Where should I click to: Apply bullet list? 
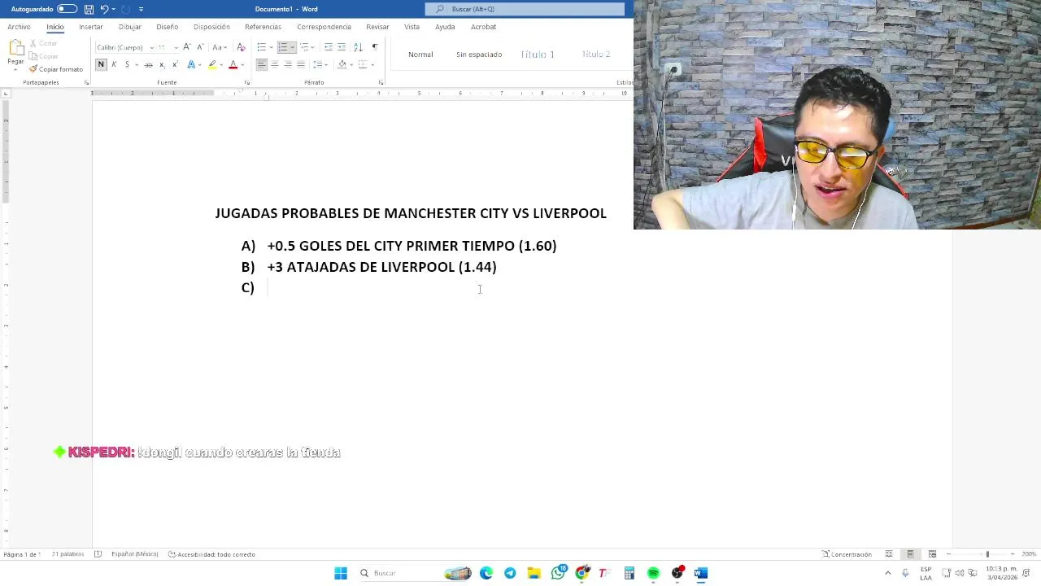click(261, 47)
